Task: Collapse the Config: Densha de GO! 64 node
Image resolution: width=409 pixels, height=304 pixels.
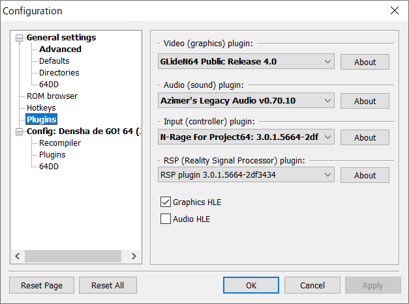Action: 19,131
